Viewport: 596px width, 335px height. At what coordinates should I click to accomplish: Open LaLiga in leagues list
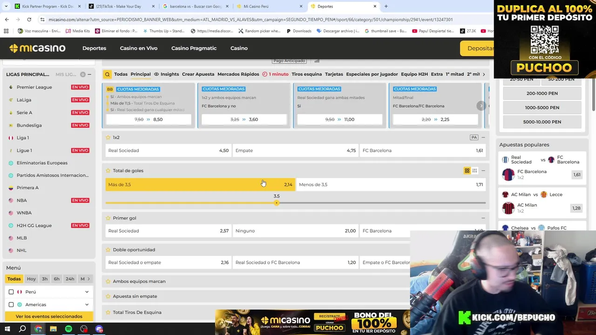tap(24, 100)
